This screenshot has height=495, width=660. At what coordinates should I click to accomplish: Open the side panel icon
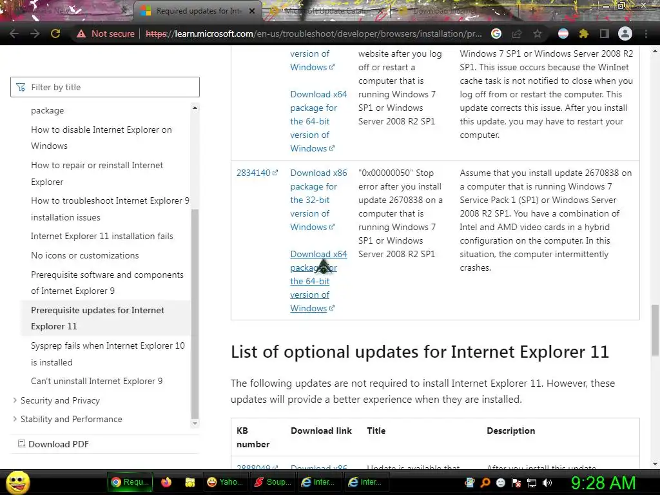click(604, 34)
